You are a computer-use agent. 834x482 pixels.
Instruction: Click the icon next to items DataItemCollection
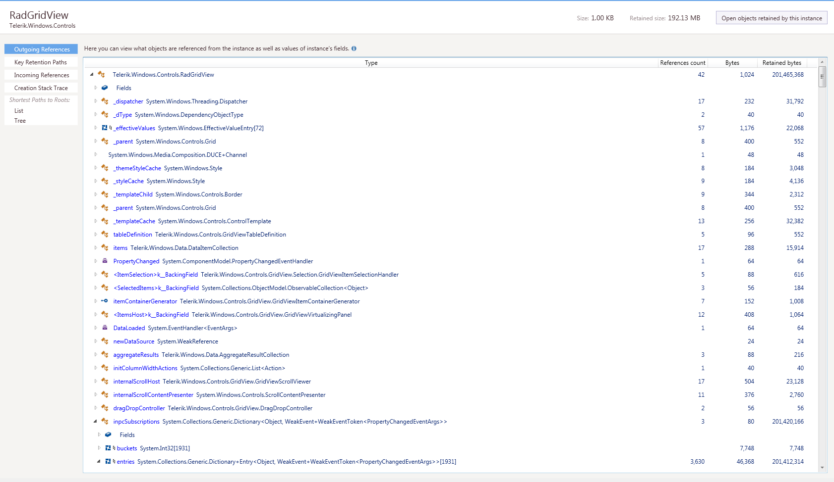point(105,248)
